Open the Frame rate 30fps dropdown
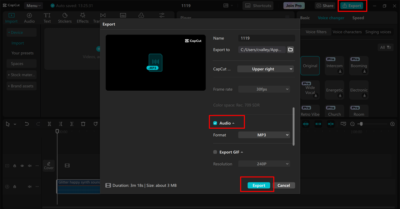This screenshot has height=209, width=400. tap(264, 89)
